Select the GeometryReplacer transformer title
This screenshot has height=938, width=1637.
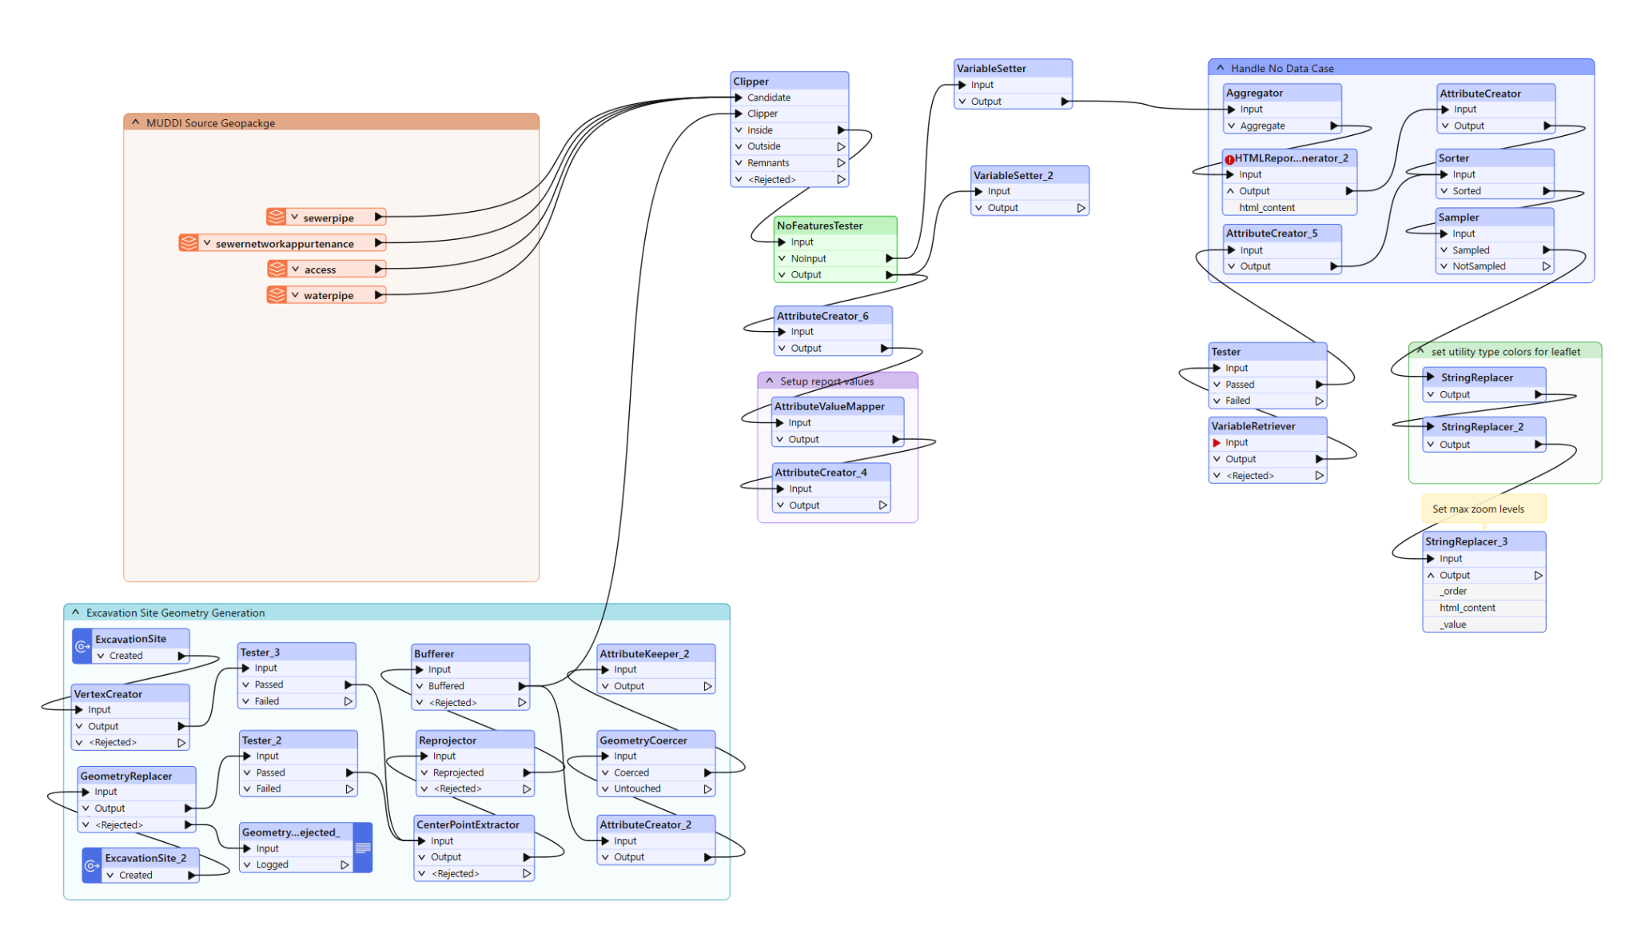click(126, 776)
